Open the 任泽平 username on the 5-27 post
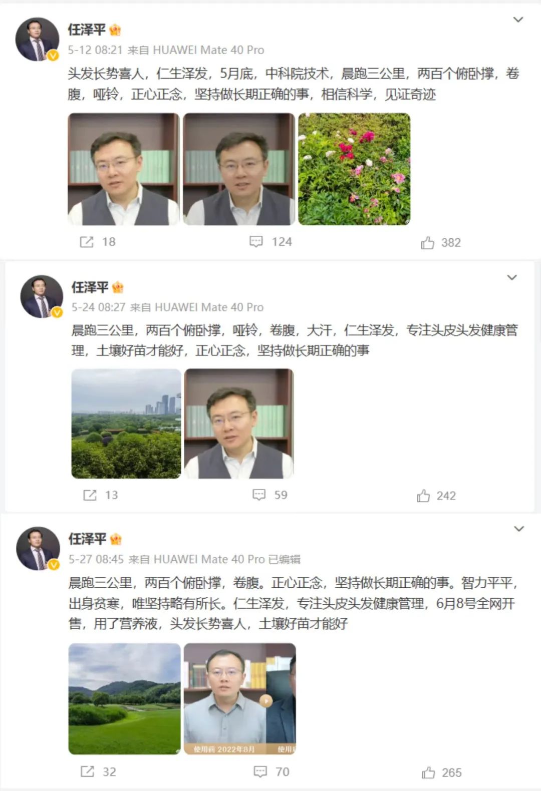Image resolution: width=541 pixels, height=791 pixels. click(88, 539)
